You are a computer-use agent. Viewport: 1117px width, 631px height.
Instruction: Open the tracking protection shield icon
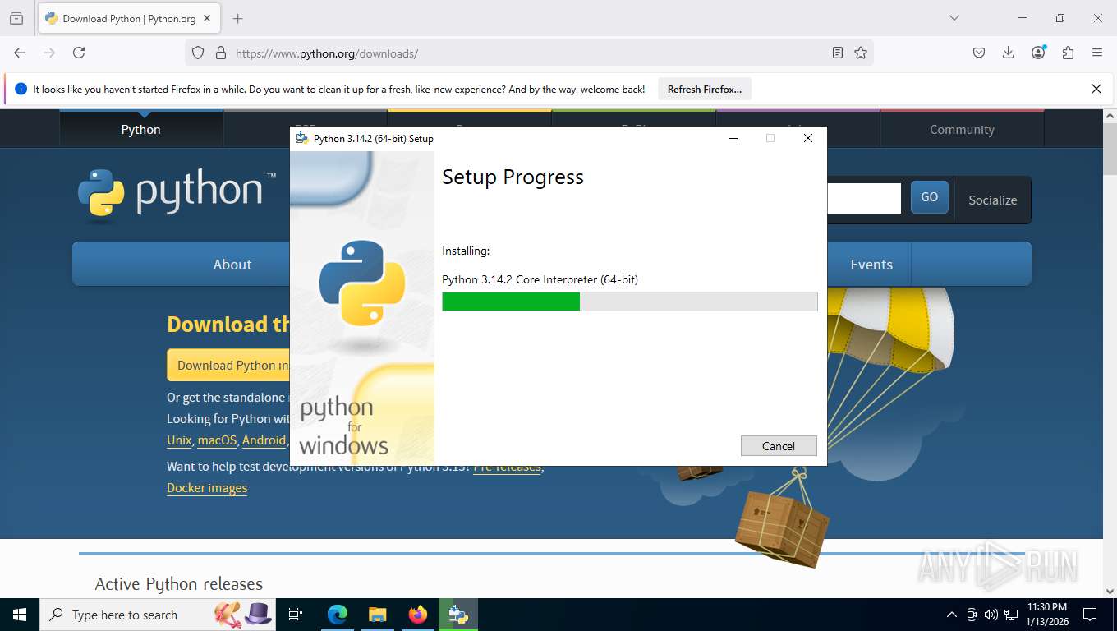coord(198,53)
